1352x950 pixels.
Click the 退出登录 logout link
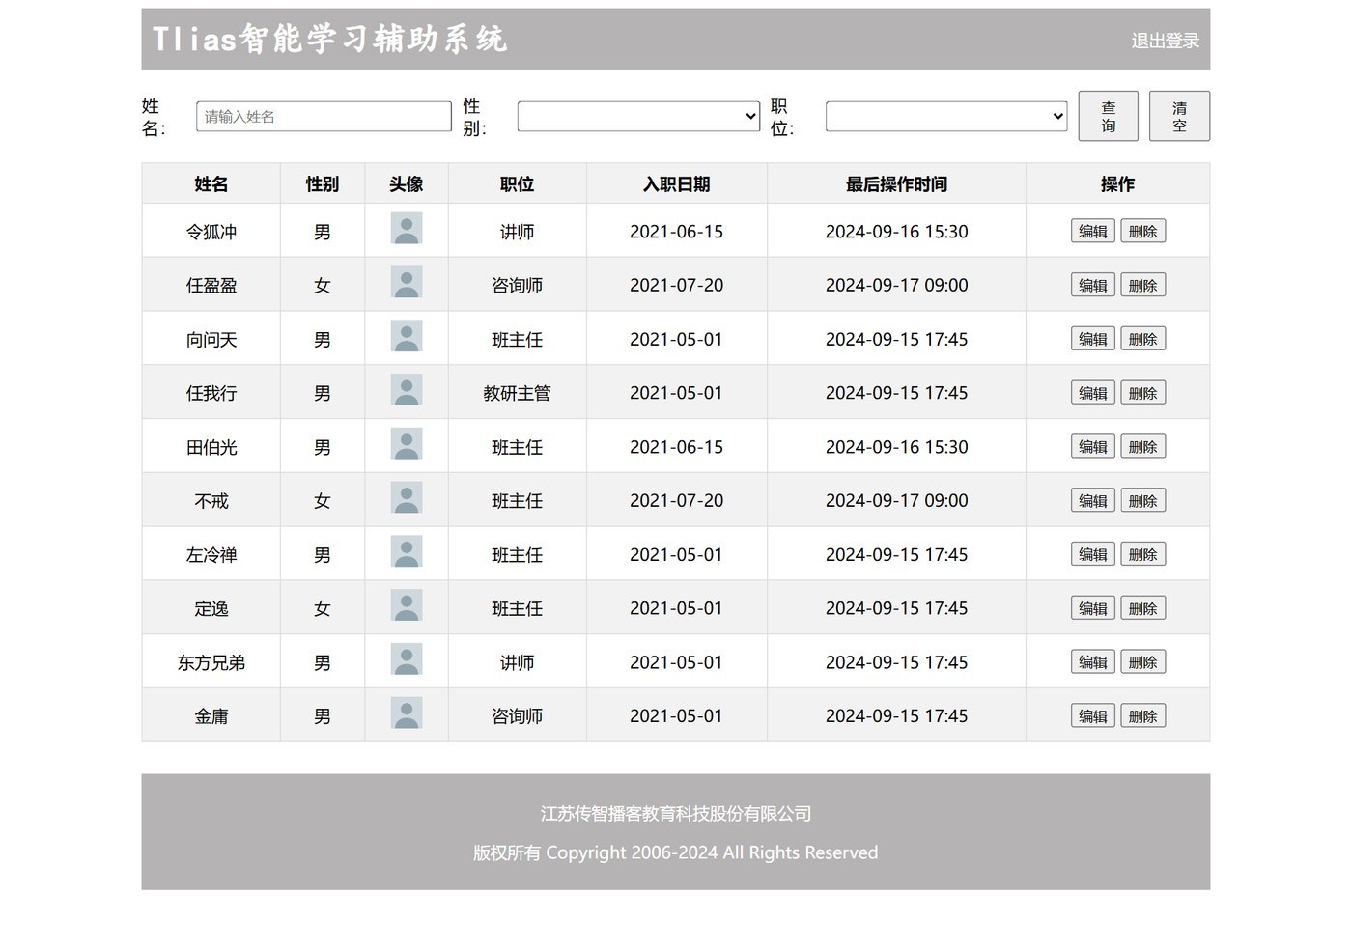tap(1166, 41)
